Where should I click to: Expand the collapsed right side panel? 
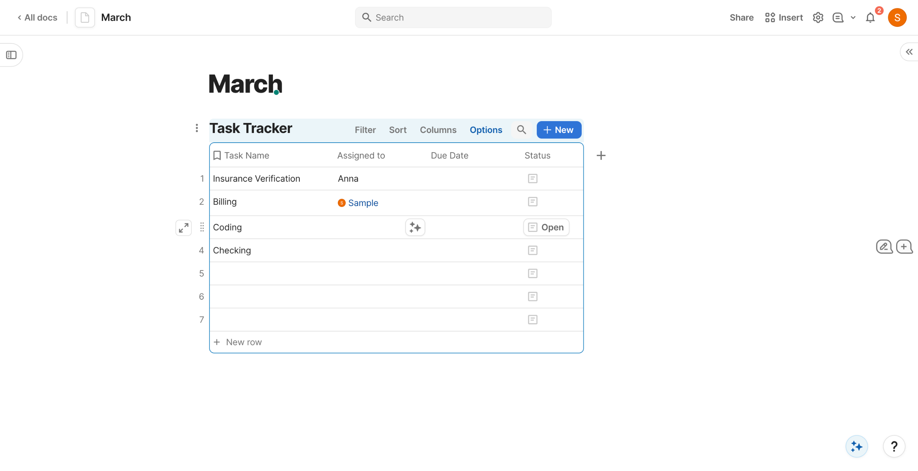pyautogui.click(x=909, y=52)
